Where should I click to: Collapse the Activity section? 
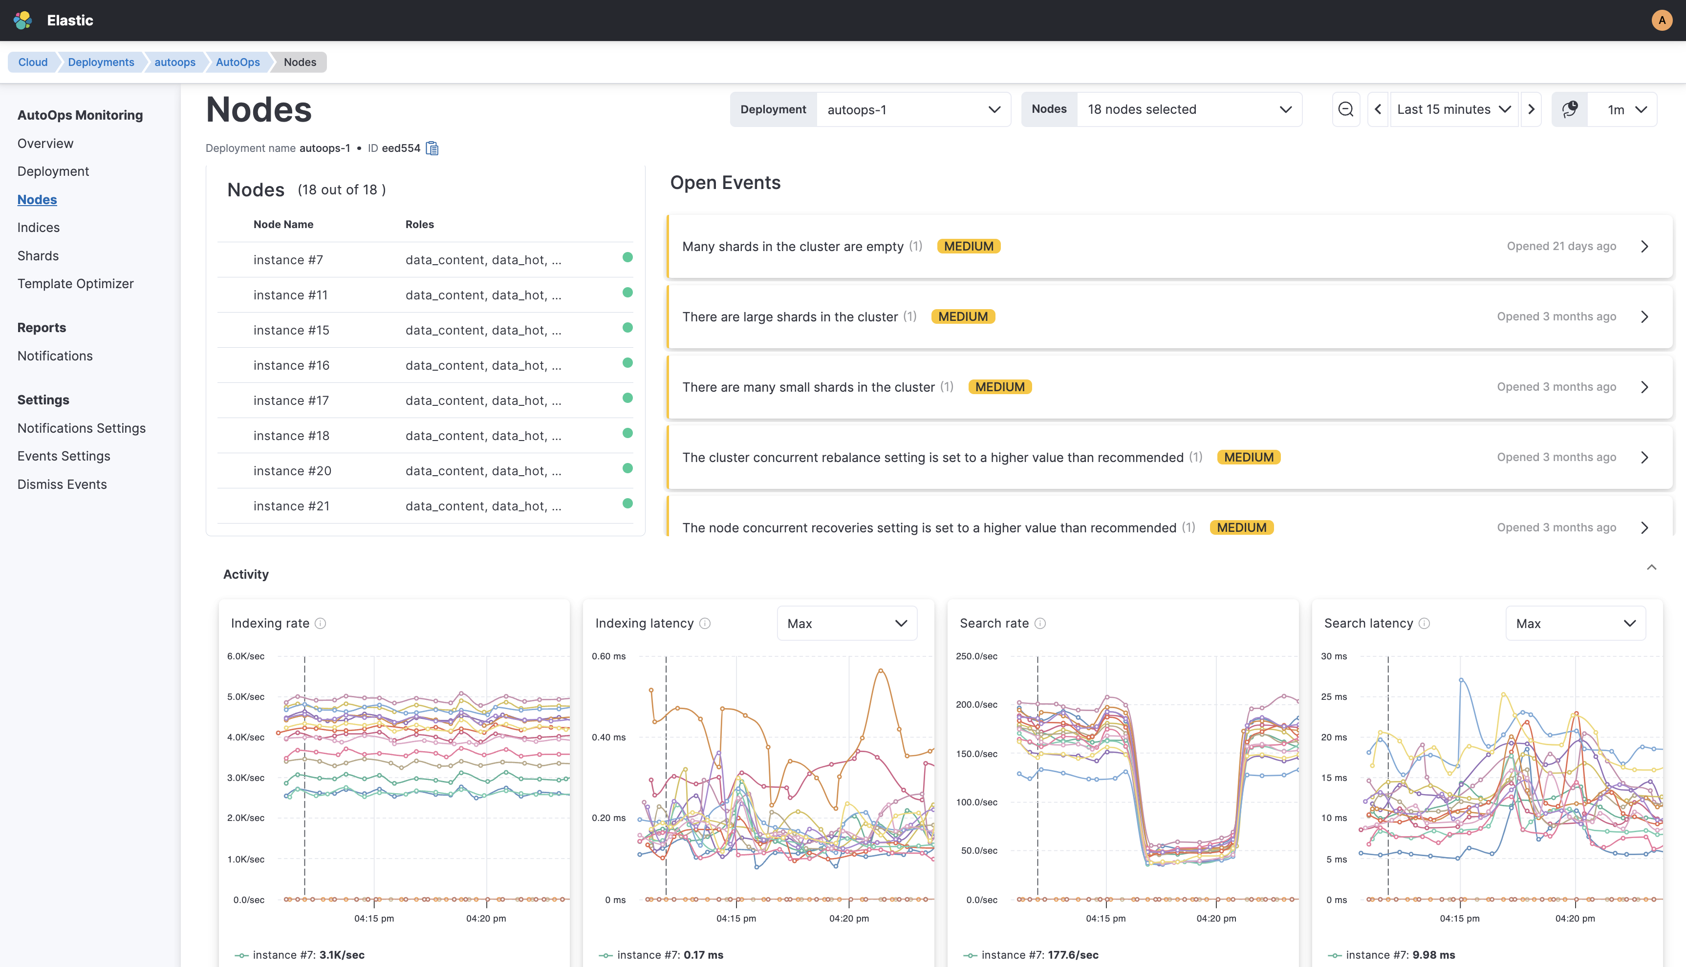click(1652, 567)
